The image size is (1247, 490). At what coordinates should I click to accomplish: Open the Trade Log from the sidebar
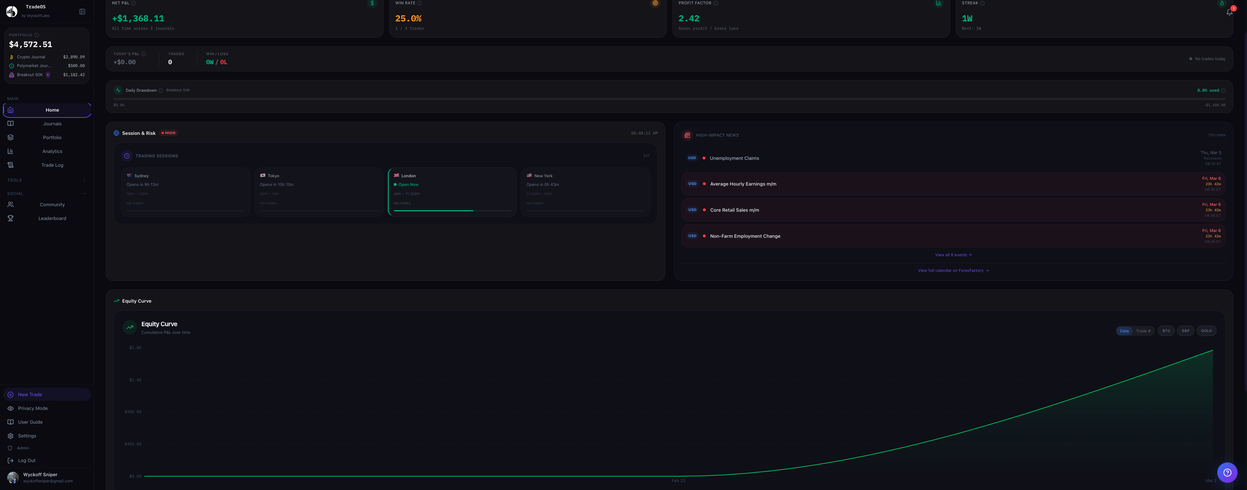[x=52, y=165]
